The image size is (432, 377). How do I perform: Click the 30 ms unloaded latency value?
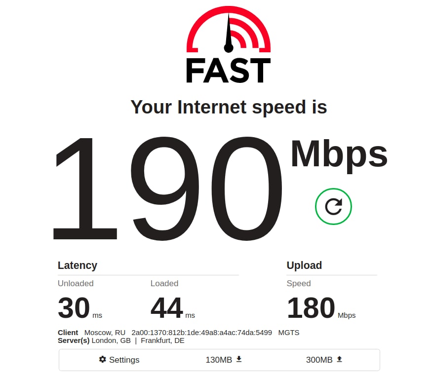click(80, 307)
